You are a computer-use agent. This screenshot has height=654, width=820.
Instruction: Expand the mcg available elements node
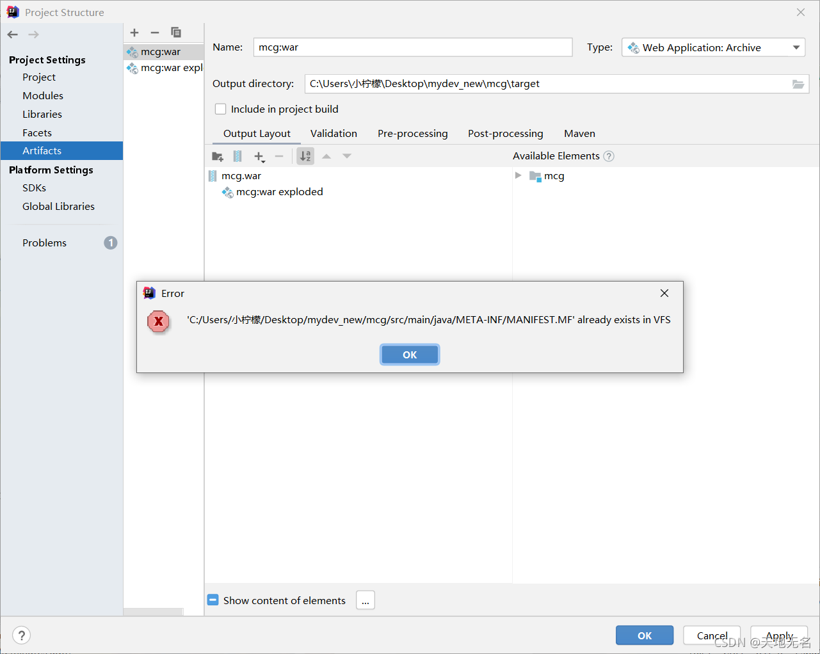tap(519, 175)
